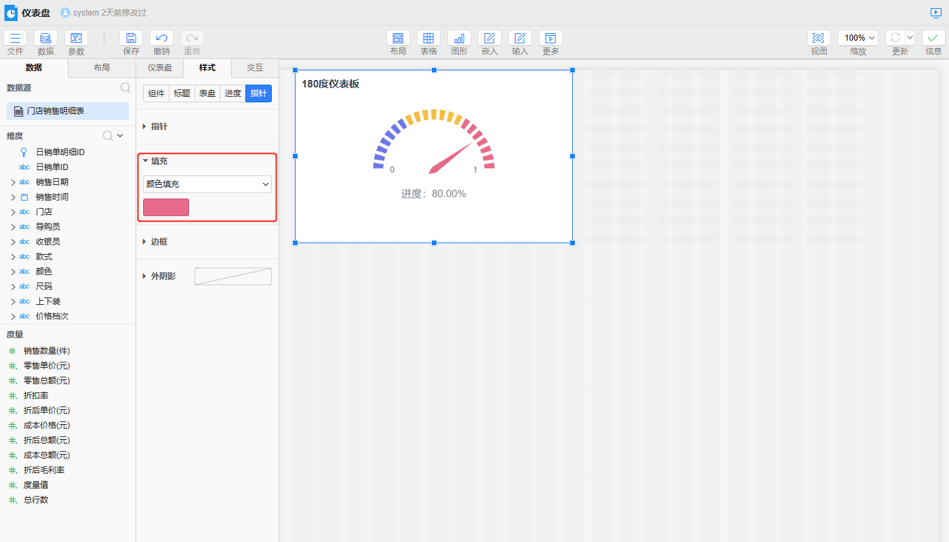This screenshot has height=542, width=949.
Task: Switch to the Layout tab
Action: pos(102,68)
